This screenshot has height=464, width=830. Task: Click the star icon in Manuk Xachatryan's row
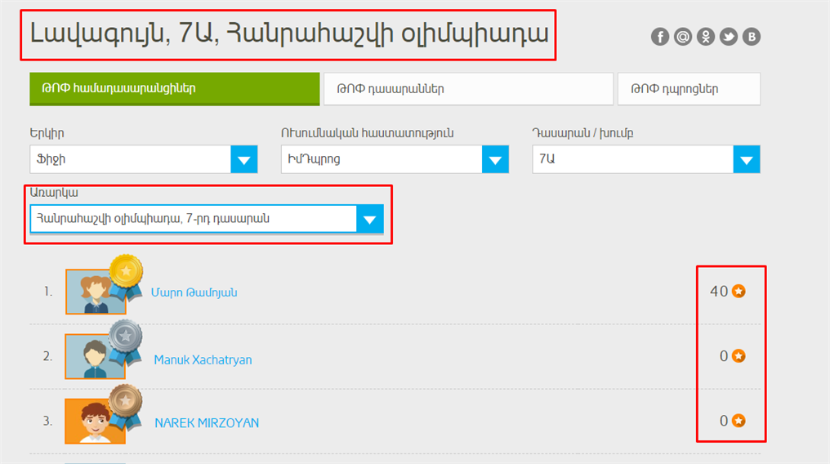[x=739, y=356]
